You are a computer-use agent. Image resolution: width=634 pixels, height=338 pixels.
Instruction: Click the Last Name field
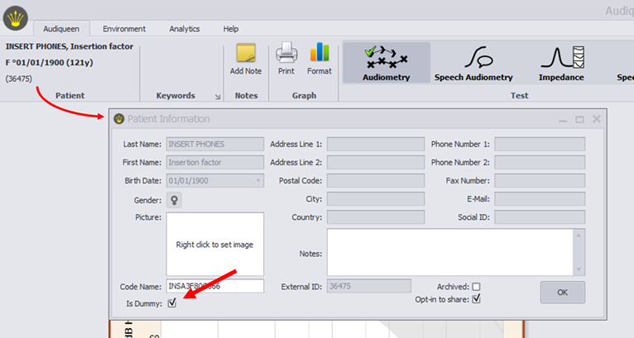click(215, 144)
